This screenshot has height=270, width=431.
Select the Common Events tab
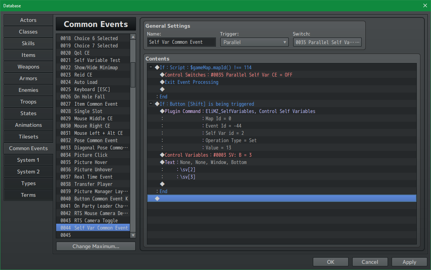tap(28, 148)
